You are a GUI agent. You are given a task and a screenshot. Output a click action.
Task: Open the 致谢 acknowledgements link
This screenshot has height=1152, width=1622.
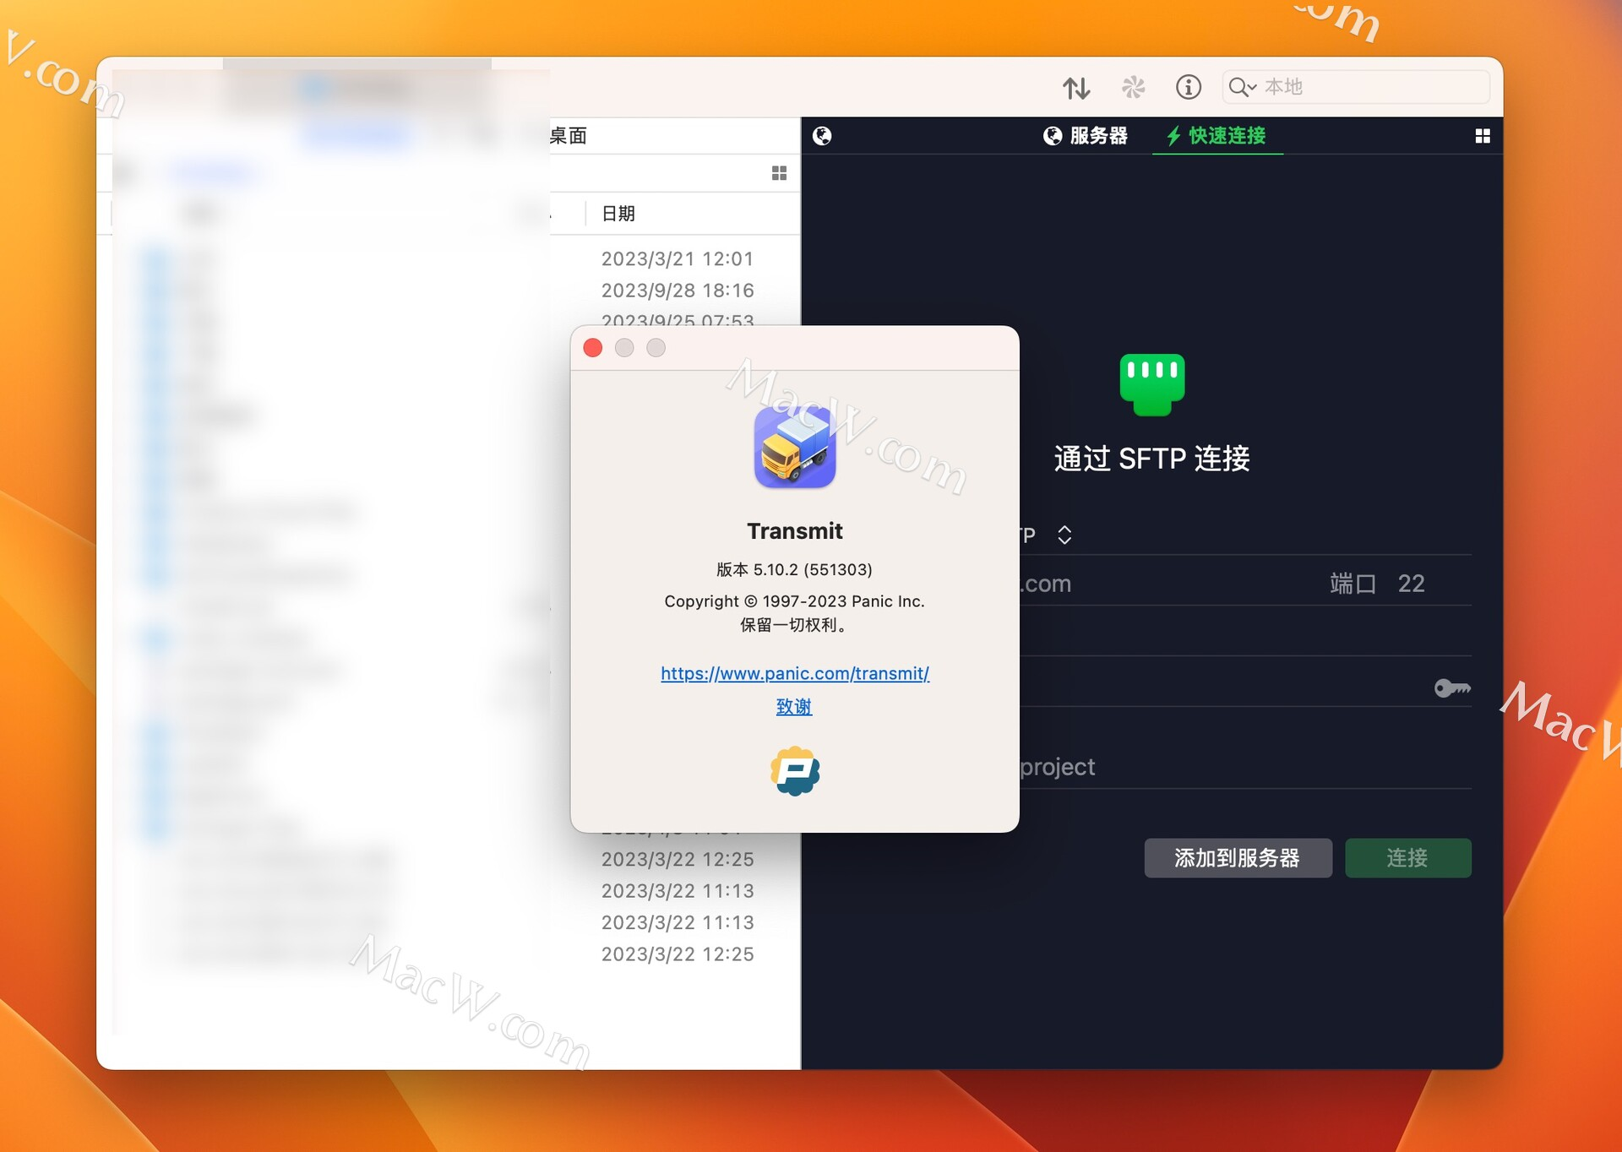(x=794, y=706)
